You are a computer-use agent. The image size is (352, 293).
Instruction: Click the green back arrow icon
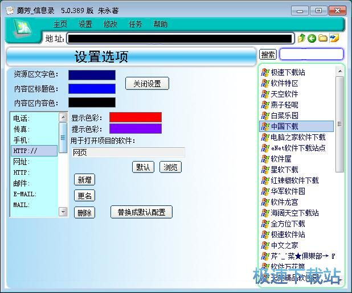coord(312,39)
